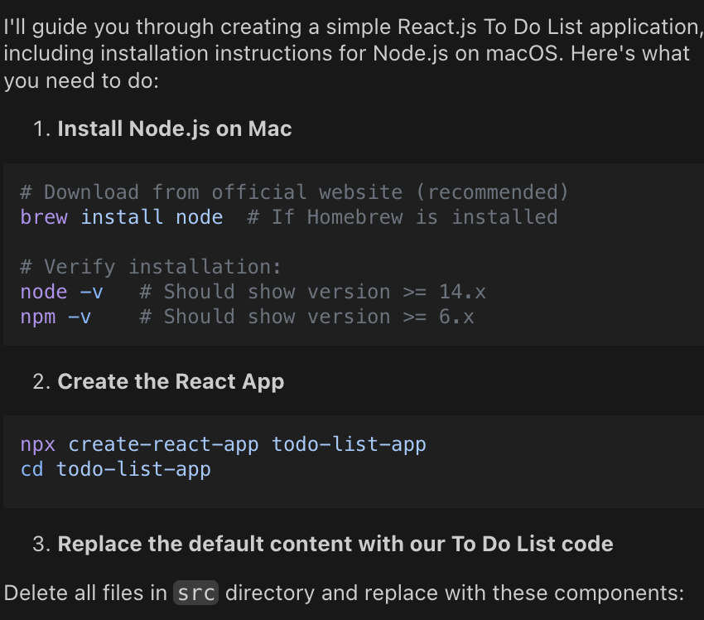The width and height of the screenshot is (704, 620).
Task: Click the 'Create the React App' heading
Action: [171, 382]
